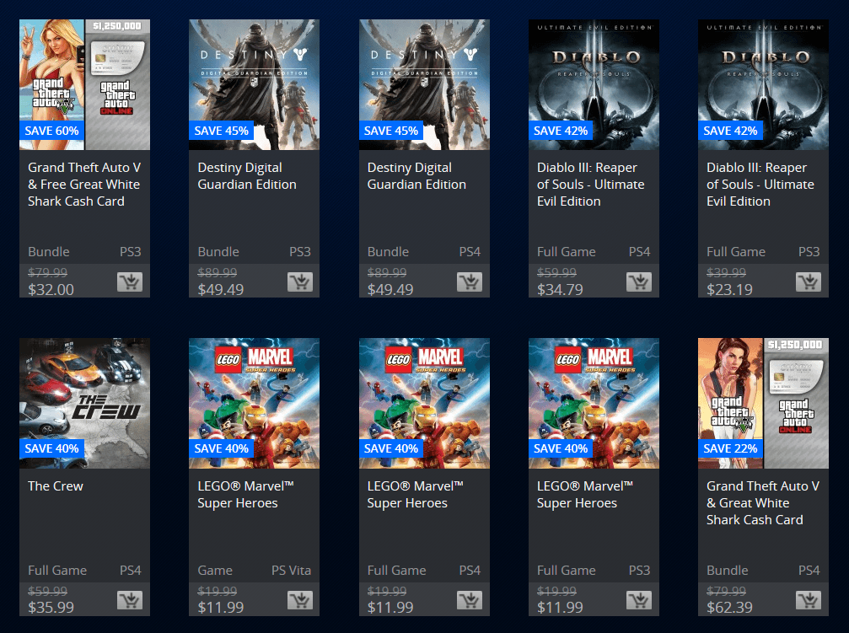This screenshot has height=633, width=849.
Task: Click The Crew box art
Action: point(84,403)
